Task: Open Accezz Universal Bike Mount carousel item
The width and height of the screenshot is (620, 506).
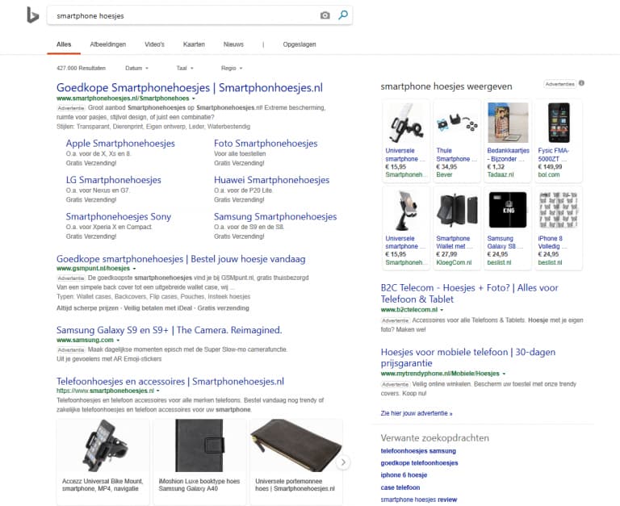Action: 103,462
